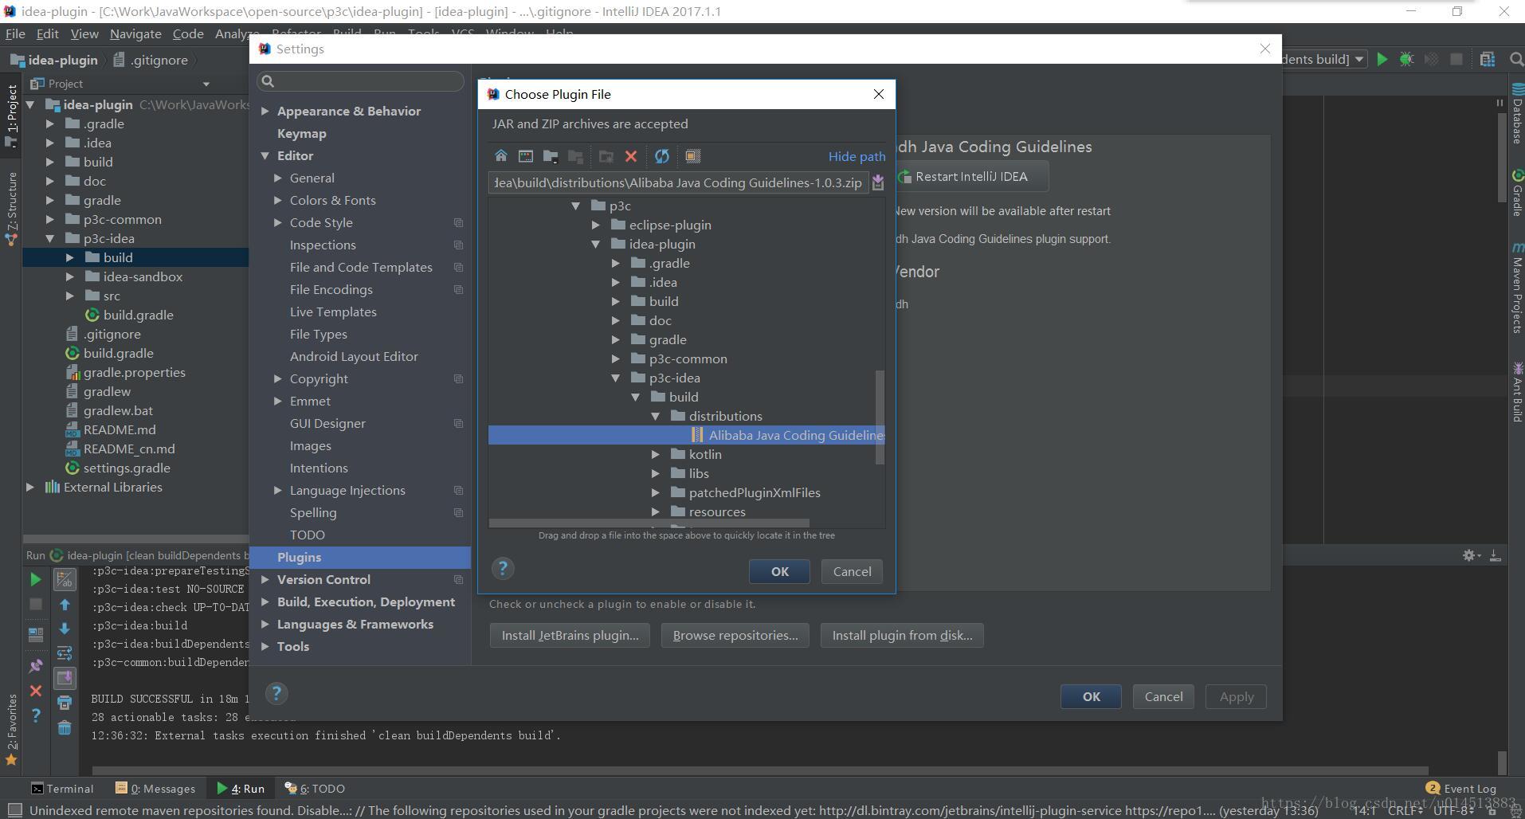This screenshot has height=819, width=1525.
Task: Click the Desktop directory icon in file chooser
Action: point(526,156)
